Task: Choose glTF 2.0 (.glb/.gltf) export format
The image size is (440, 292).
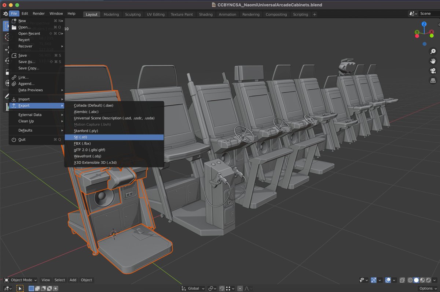Action: (114, 150)
